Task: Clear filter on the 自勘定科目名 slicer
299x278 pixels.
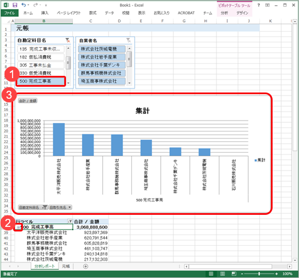Action: click(x=68, y=40)
